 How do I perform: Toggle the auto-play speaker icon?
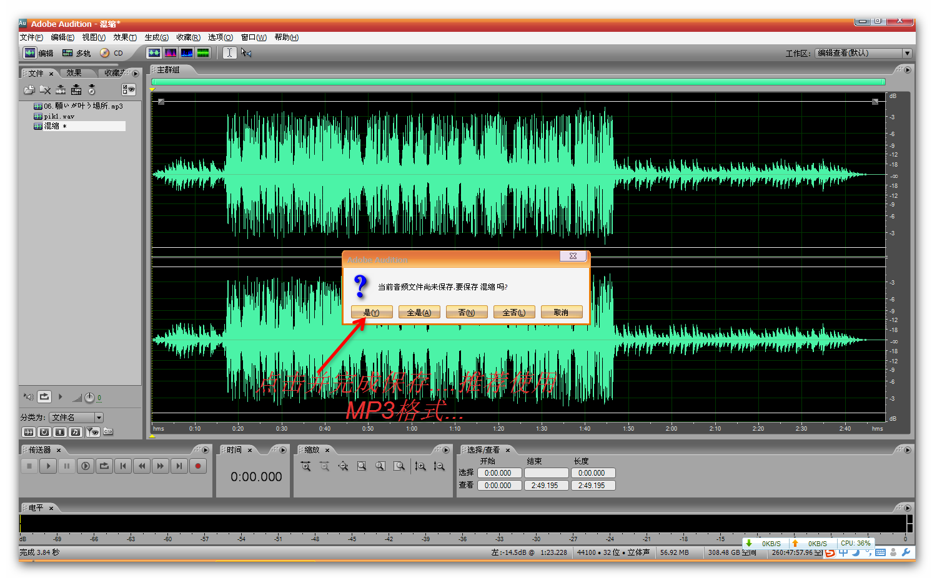coord(28,396)
